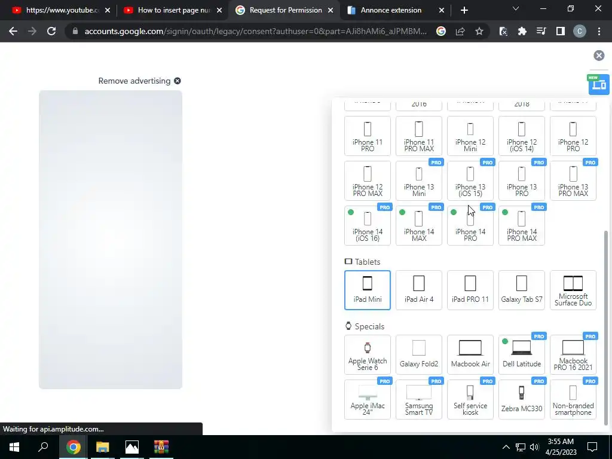612x459 pixels.
Task: Close the Request for Permission tab
Action: [331, 10]
